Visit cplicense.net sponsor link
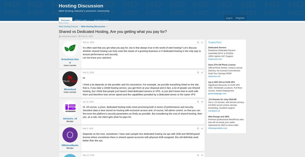Screen dimensions: 305x157 pos(214,76)
